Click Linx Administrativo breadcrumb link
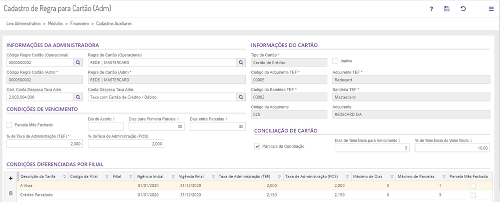 click(23, 23)
